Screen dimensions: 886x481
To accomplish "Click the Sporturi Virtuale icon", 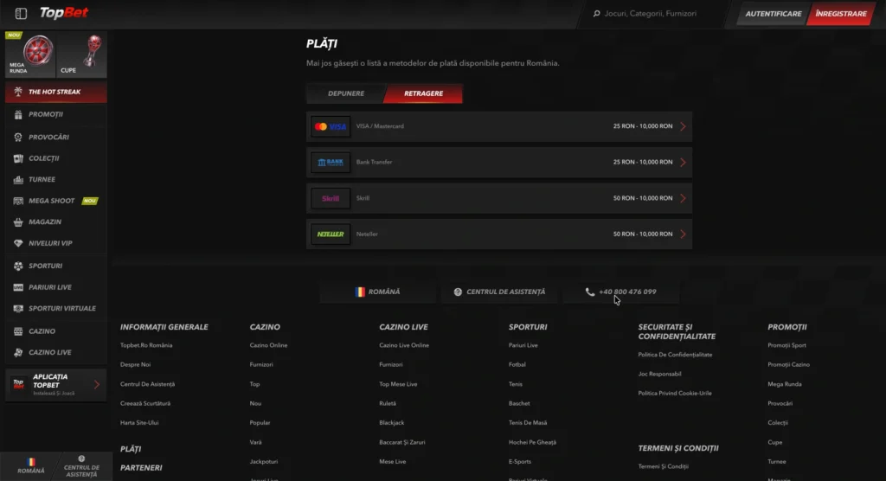I will pyautogui.click(x=18, y=309).
